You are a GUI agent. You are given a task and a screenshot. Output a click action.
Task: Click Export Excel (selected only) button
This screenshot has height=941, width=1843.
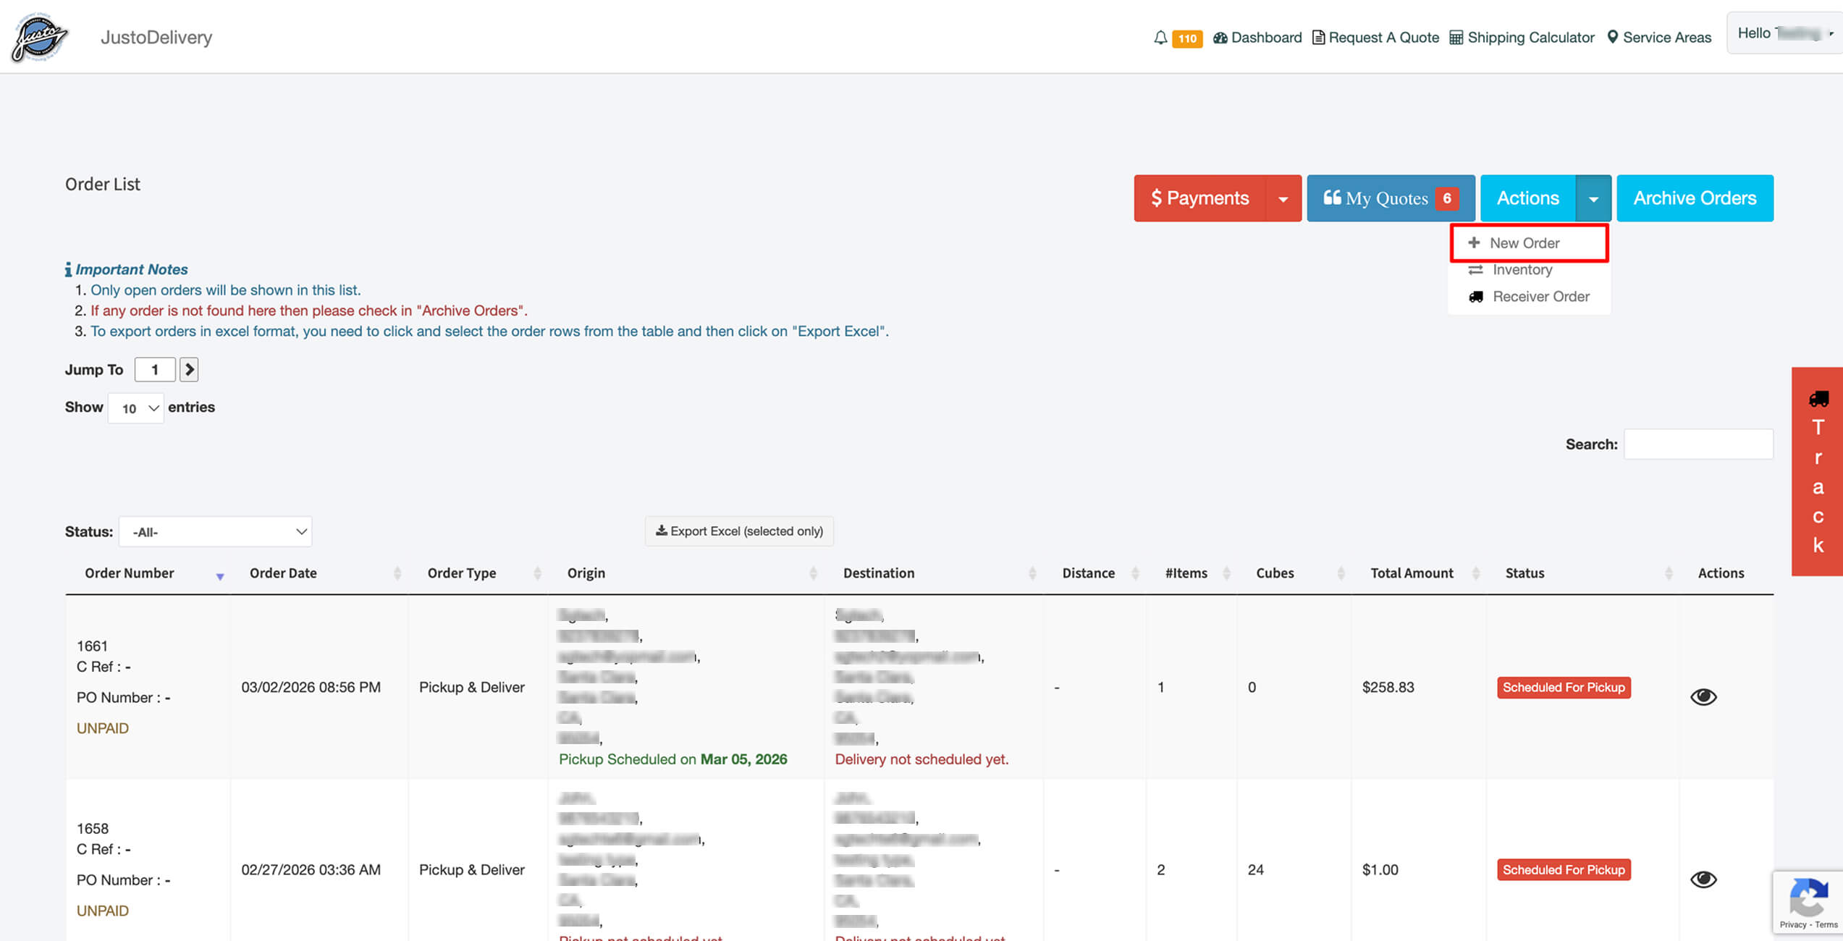coord(739,531)
